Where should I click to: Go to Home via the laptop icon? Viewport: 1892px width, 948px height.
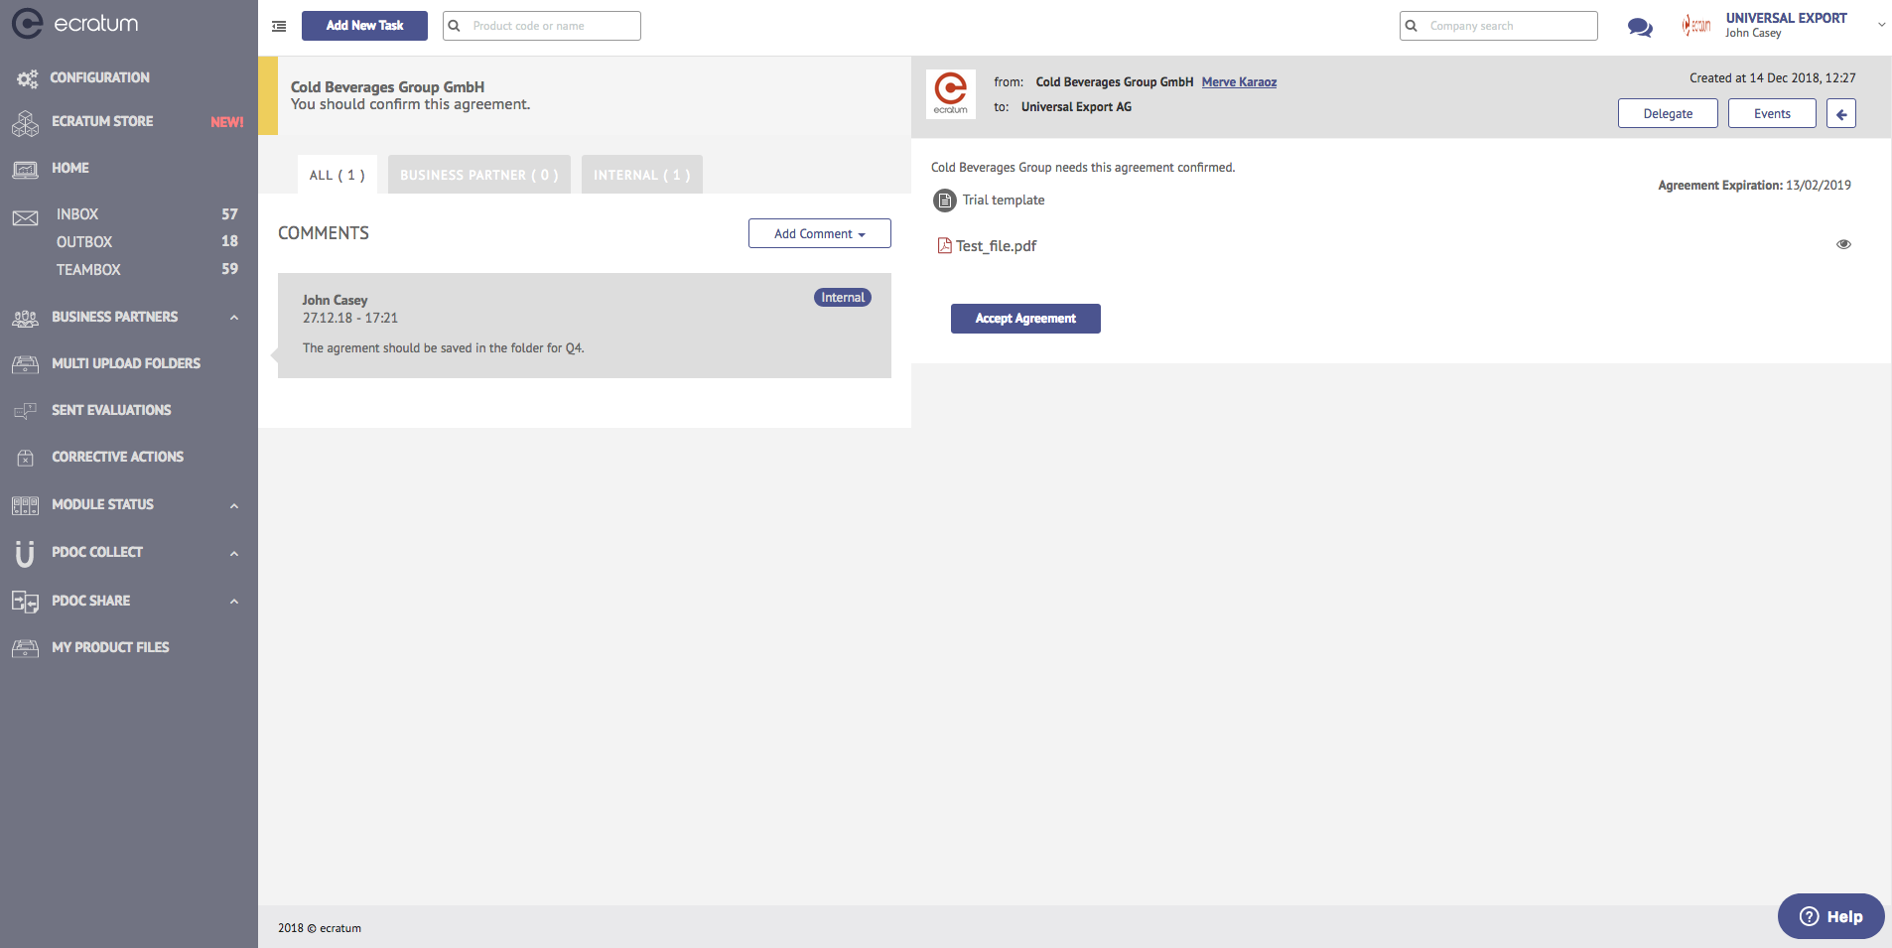coord(26,169)
